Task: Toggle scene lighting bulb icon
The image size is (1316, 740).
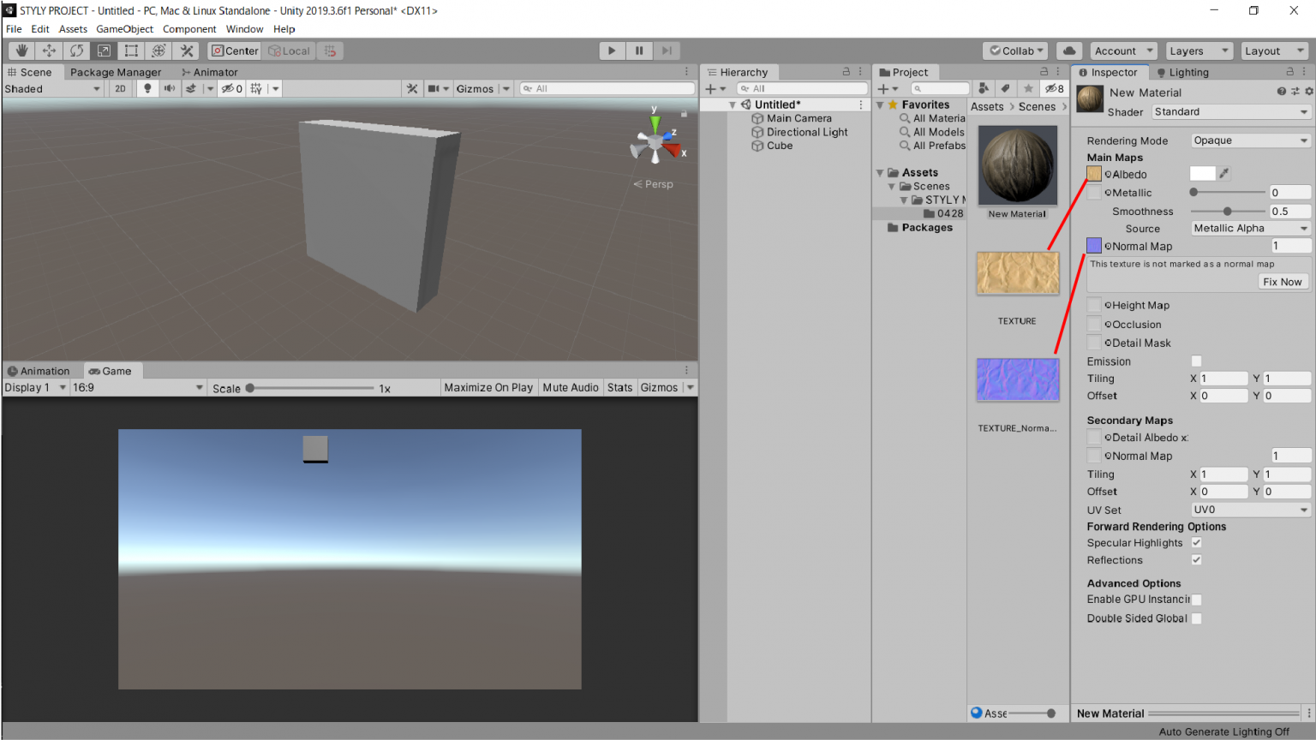Action: click(147, 88)
